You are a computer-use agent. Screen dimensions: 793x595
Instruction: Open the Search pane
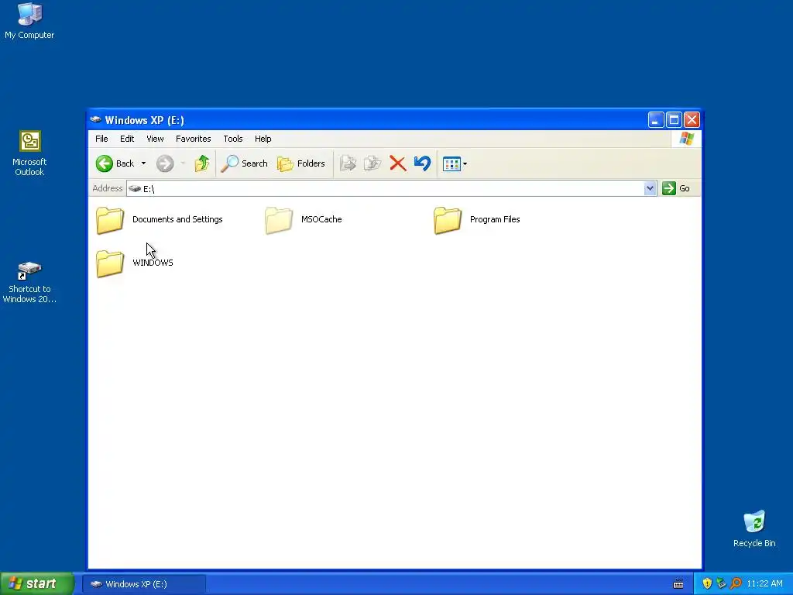[x=244, y=163]
